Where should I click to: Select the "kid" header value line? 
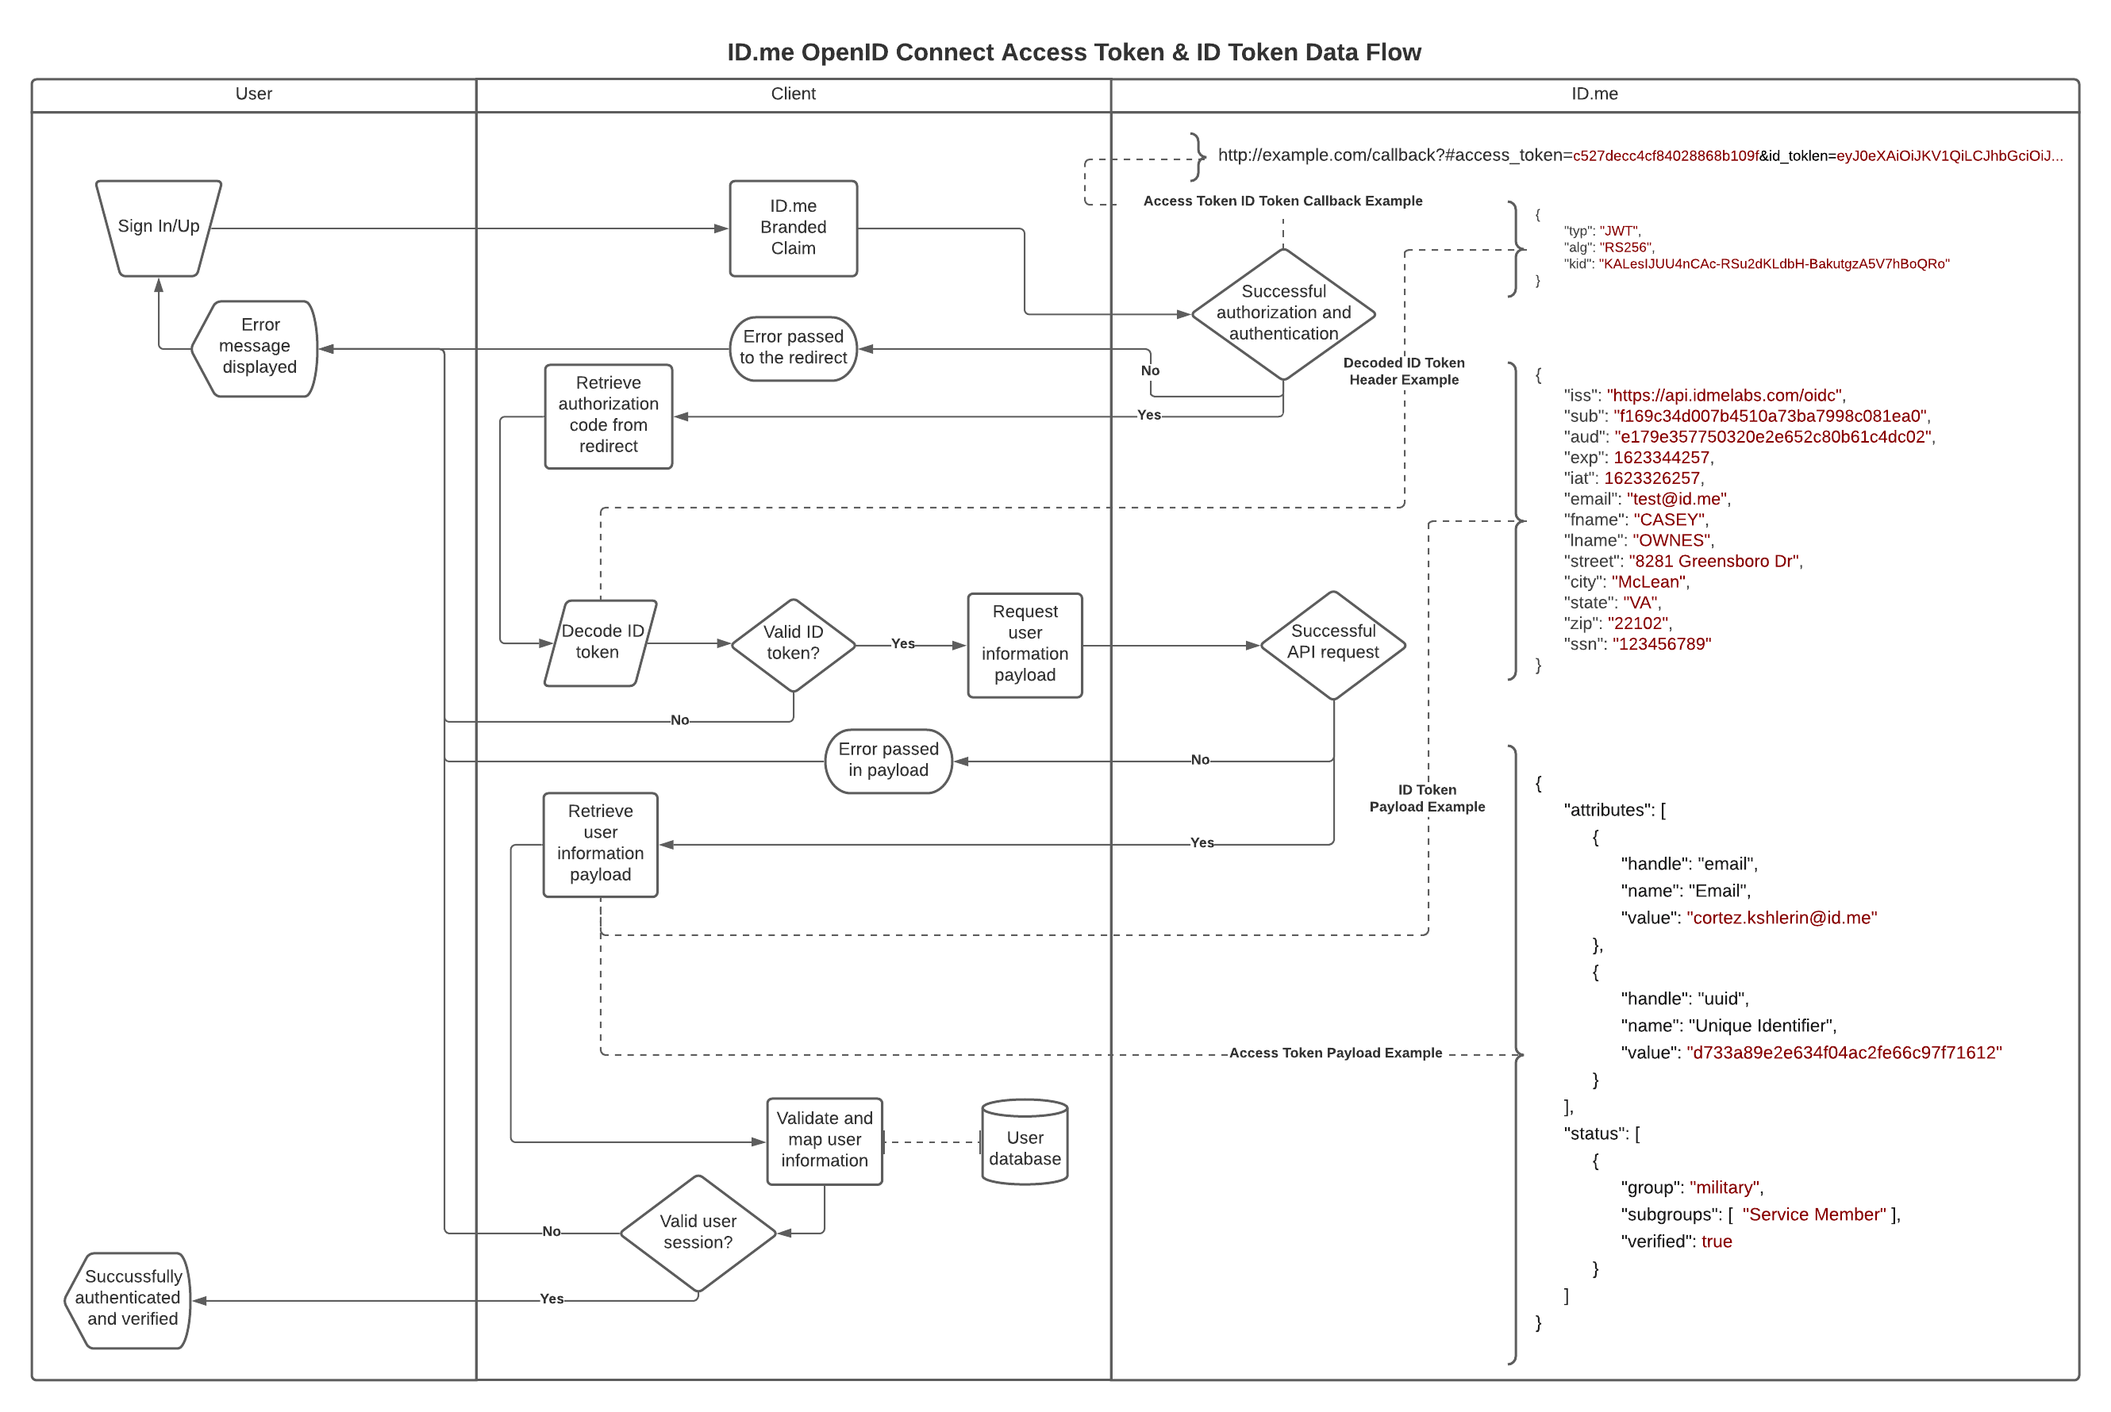tap(1756, 264)
